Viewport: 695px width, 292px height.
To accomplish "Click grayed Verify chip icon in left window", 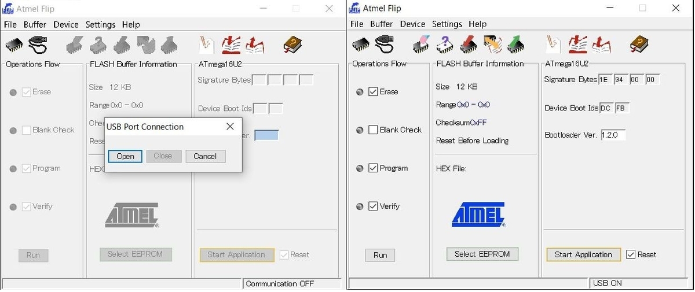I will click(x=145, y=44).
